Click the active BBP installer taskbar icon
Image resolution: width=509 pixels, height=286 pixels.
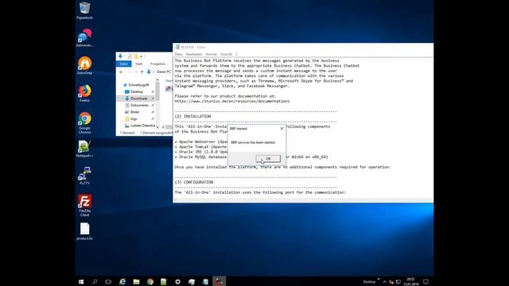(x=220, y=281)
